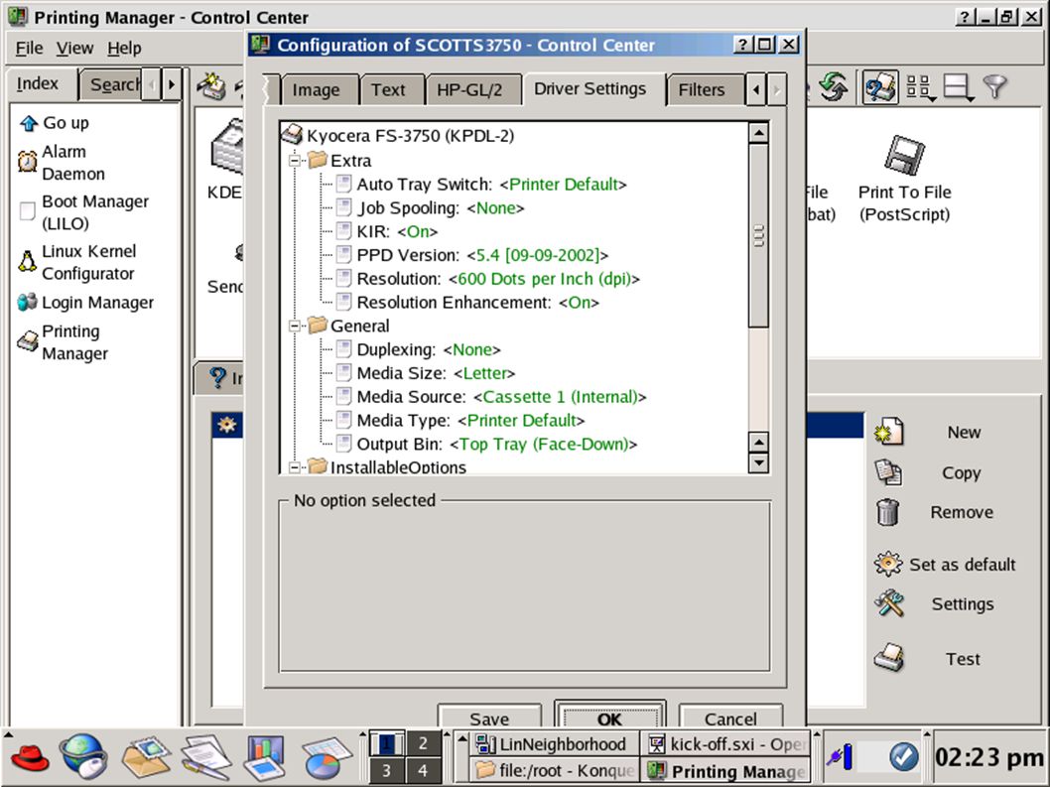Viewport: 1050px width, 787px height.
Task: Launch the web browser globe icon
Action: click(x=83, y=756)
